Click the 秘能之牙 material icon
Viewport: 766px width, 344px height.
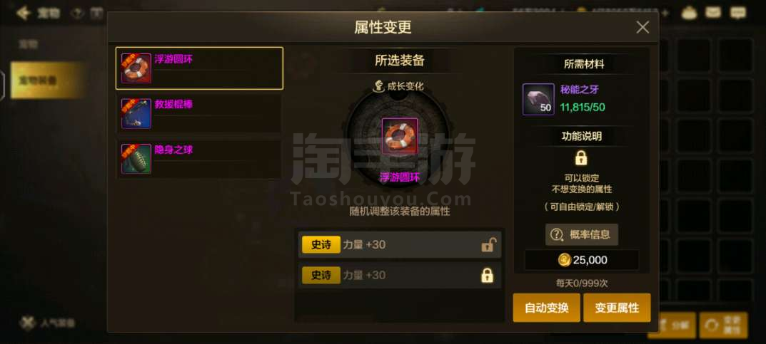click(538, 100)
